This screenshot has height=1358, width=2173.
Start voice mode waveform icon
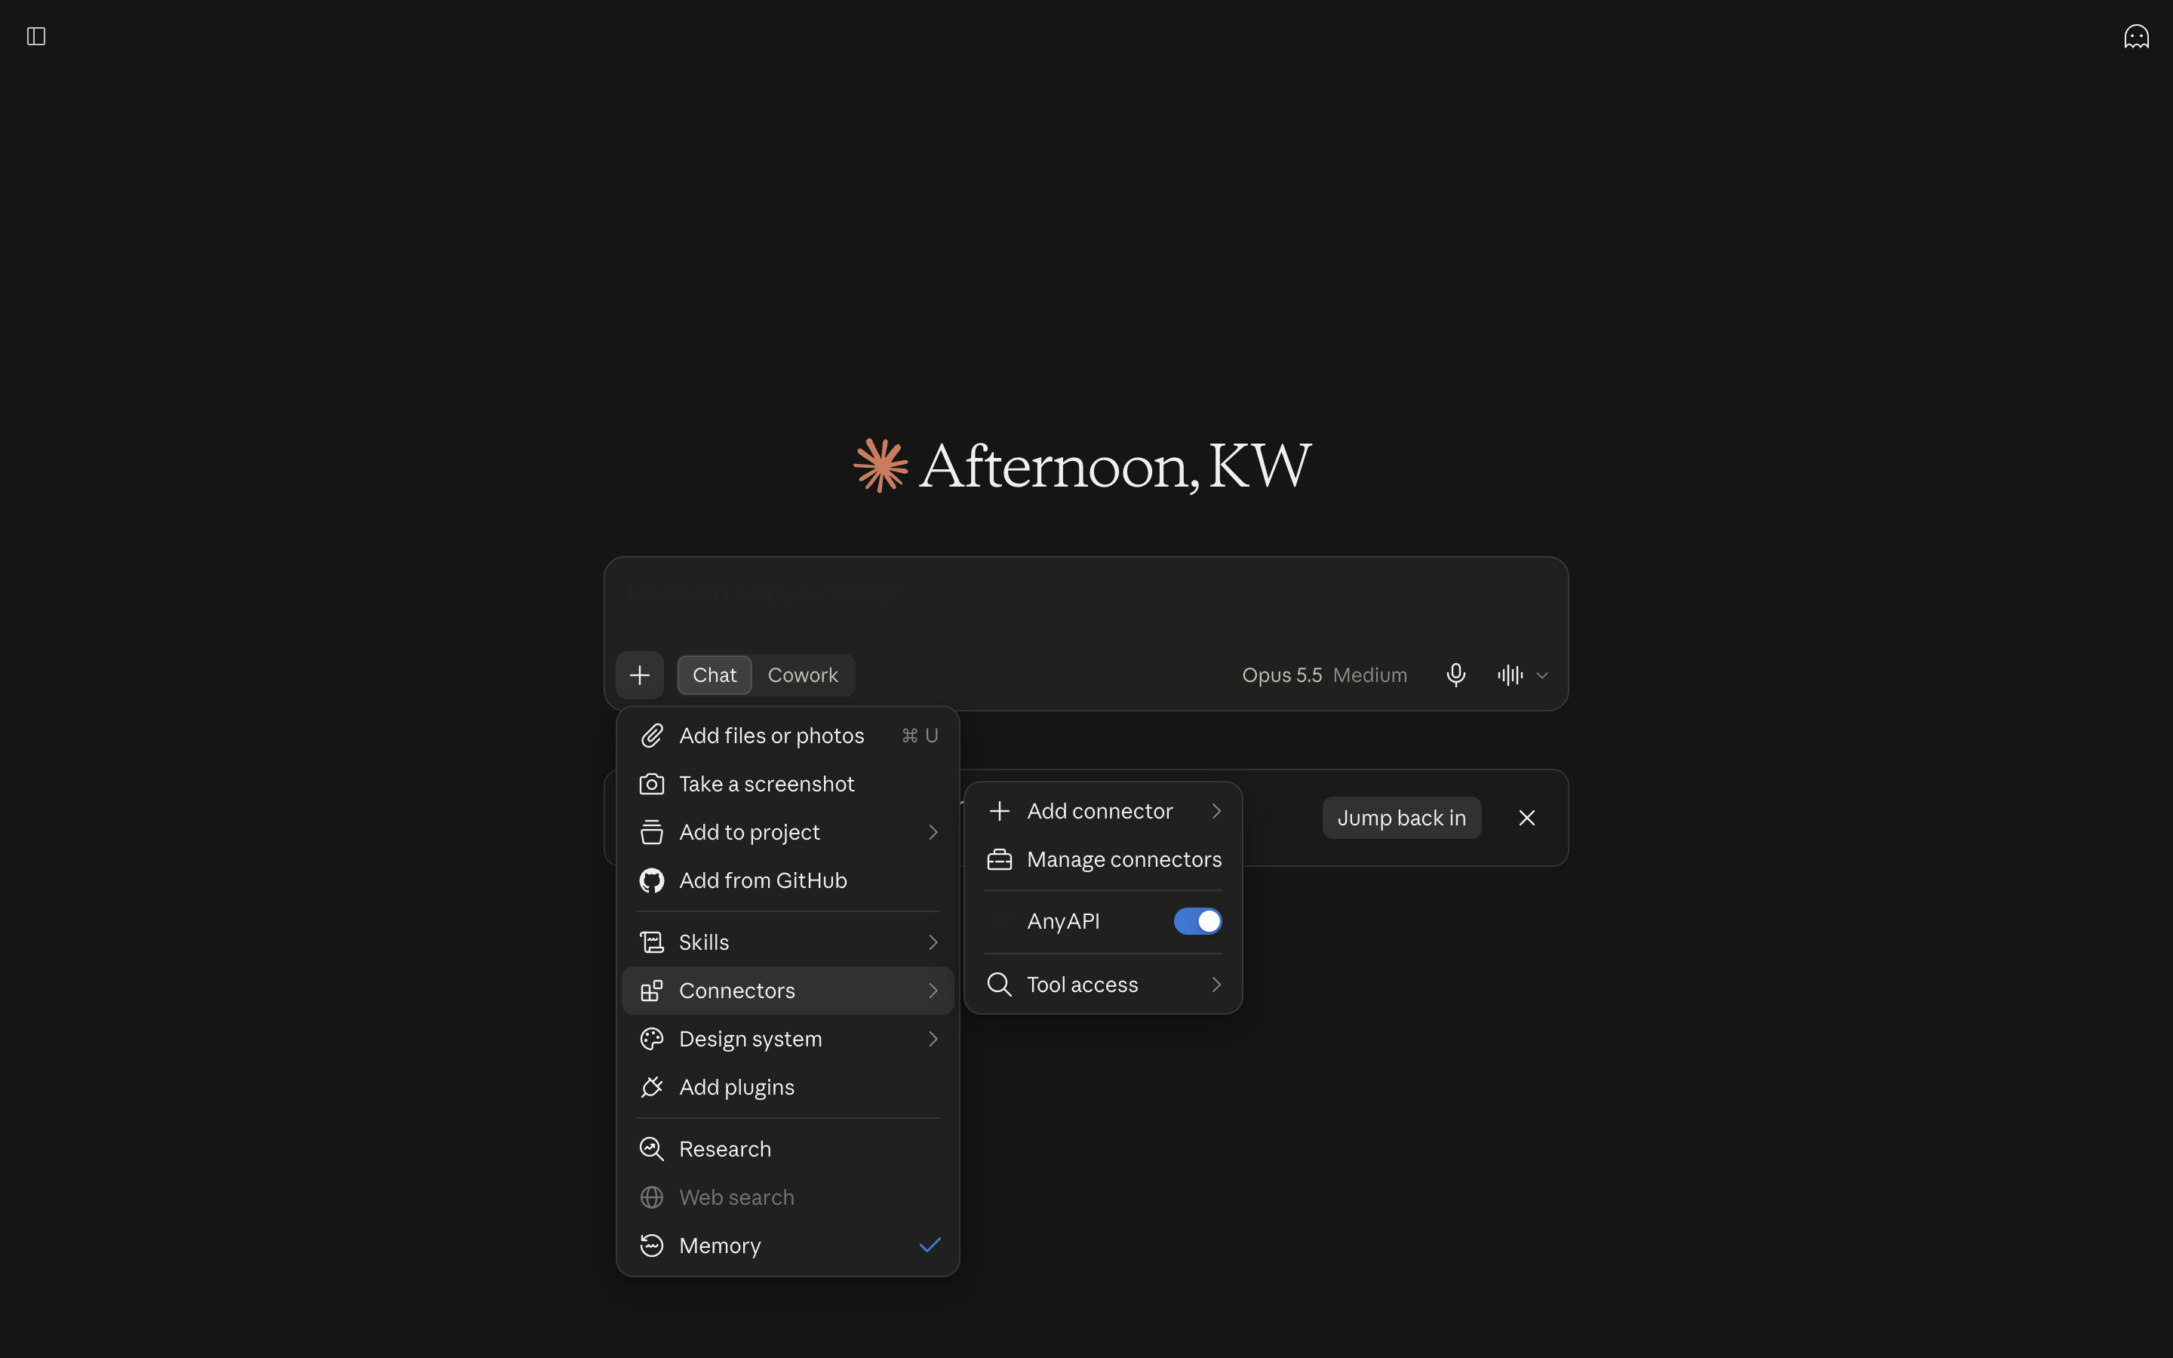(1511, 674)
